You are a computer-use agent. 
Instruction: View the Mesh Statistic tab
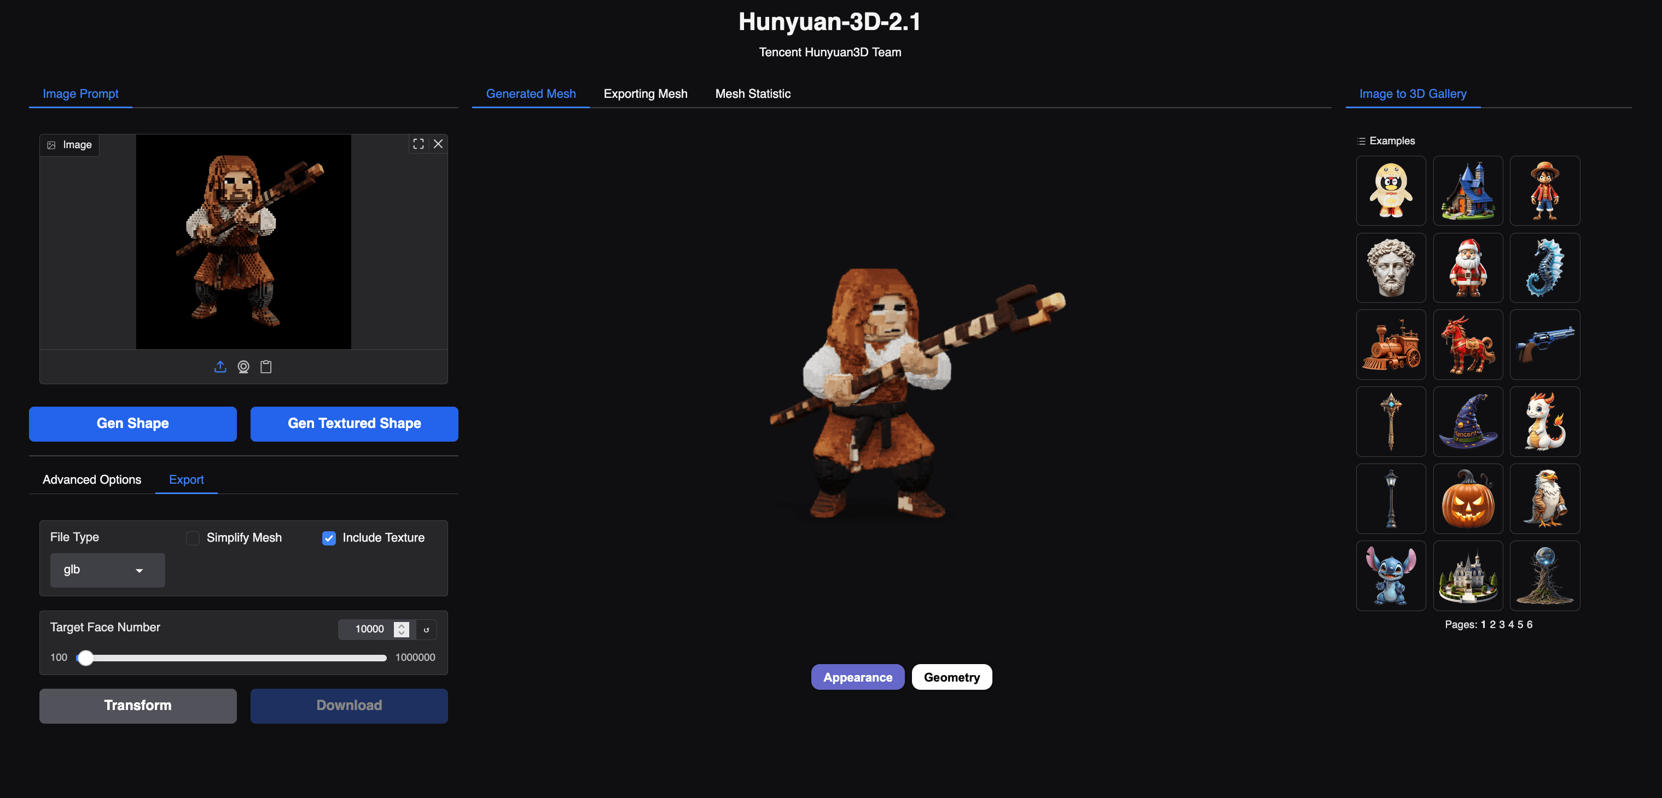(x=752, y=93)
